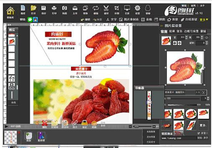212x148 pixels.
Task: Open the image material library (图片素材库)
Action: (129, 20)
